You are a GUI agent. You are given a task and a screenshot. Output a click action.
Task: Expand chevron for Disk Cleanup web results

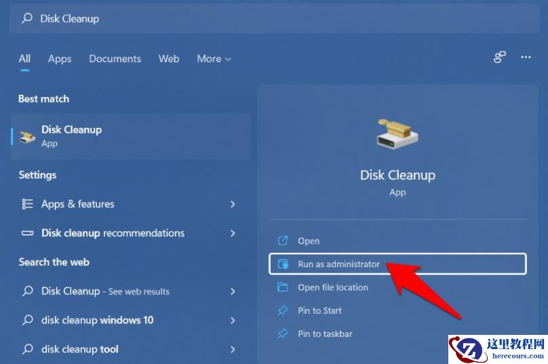233,292
